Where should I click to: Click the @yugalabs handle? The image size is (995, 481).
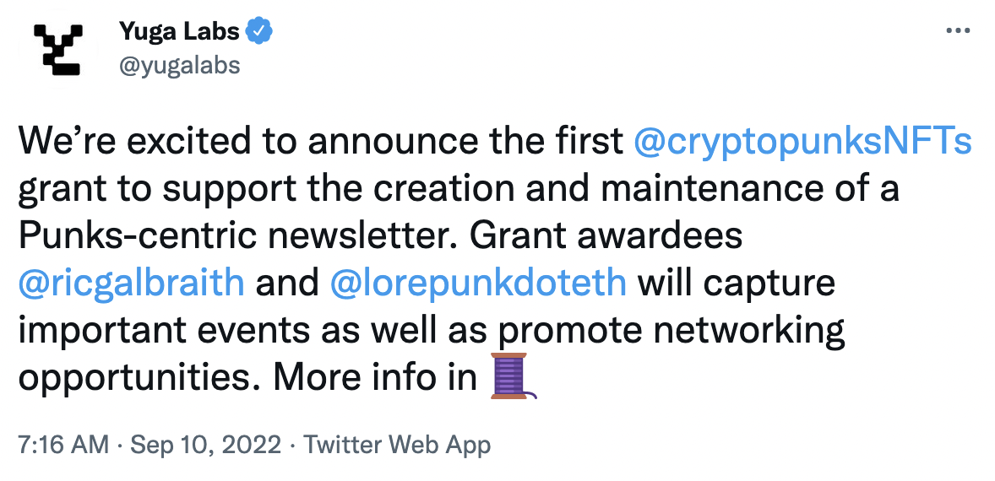pos(179,64)
